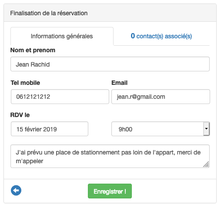Click the green Enregistrer ! button
221x208 pixels.
click(110, 191)
